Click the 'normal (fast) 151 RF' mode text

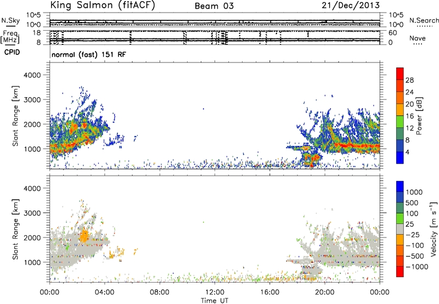click(x=89, y=54)
